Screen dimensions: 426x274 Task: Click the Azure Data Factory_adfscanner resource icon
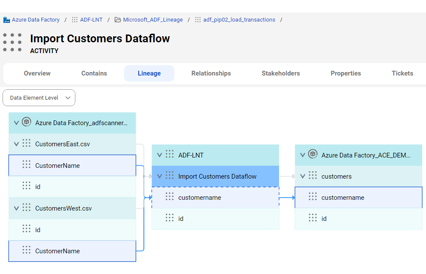coord(26,122)
